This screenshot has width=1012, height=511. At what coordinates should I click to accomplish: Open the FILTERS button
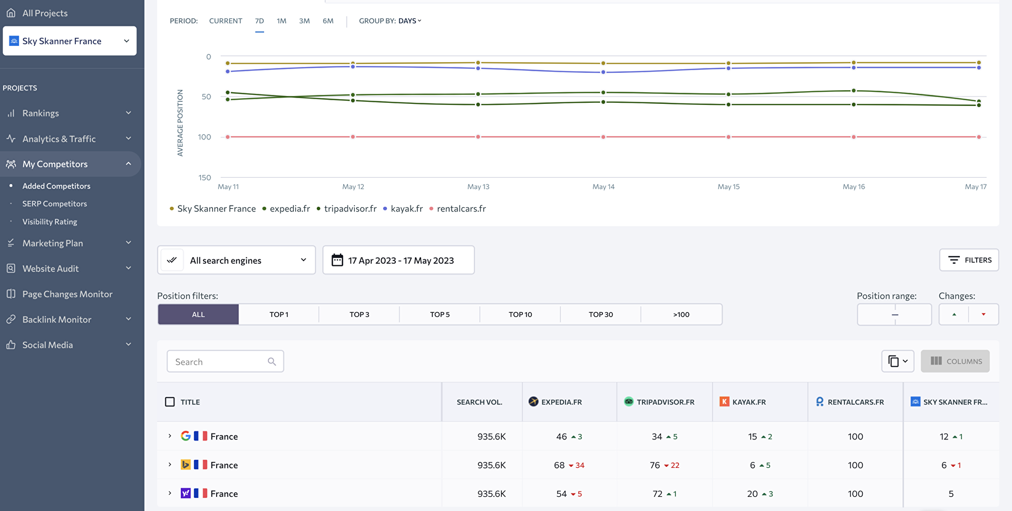click(969, 260)
